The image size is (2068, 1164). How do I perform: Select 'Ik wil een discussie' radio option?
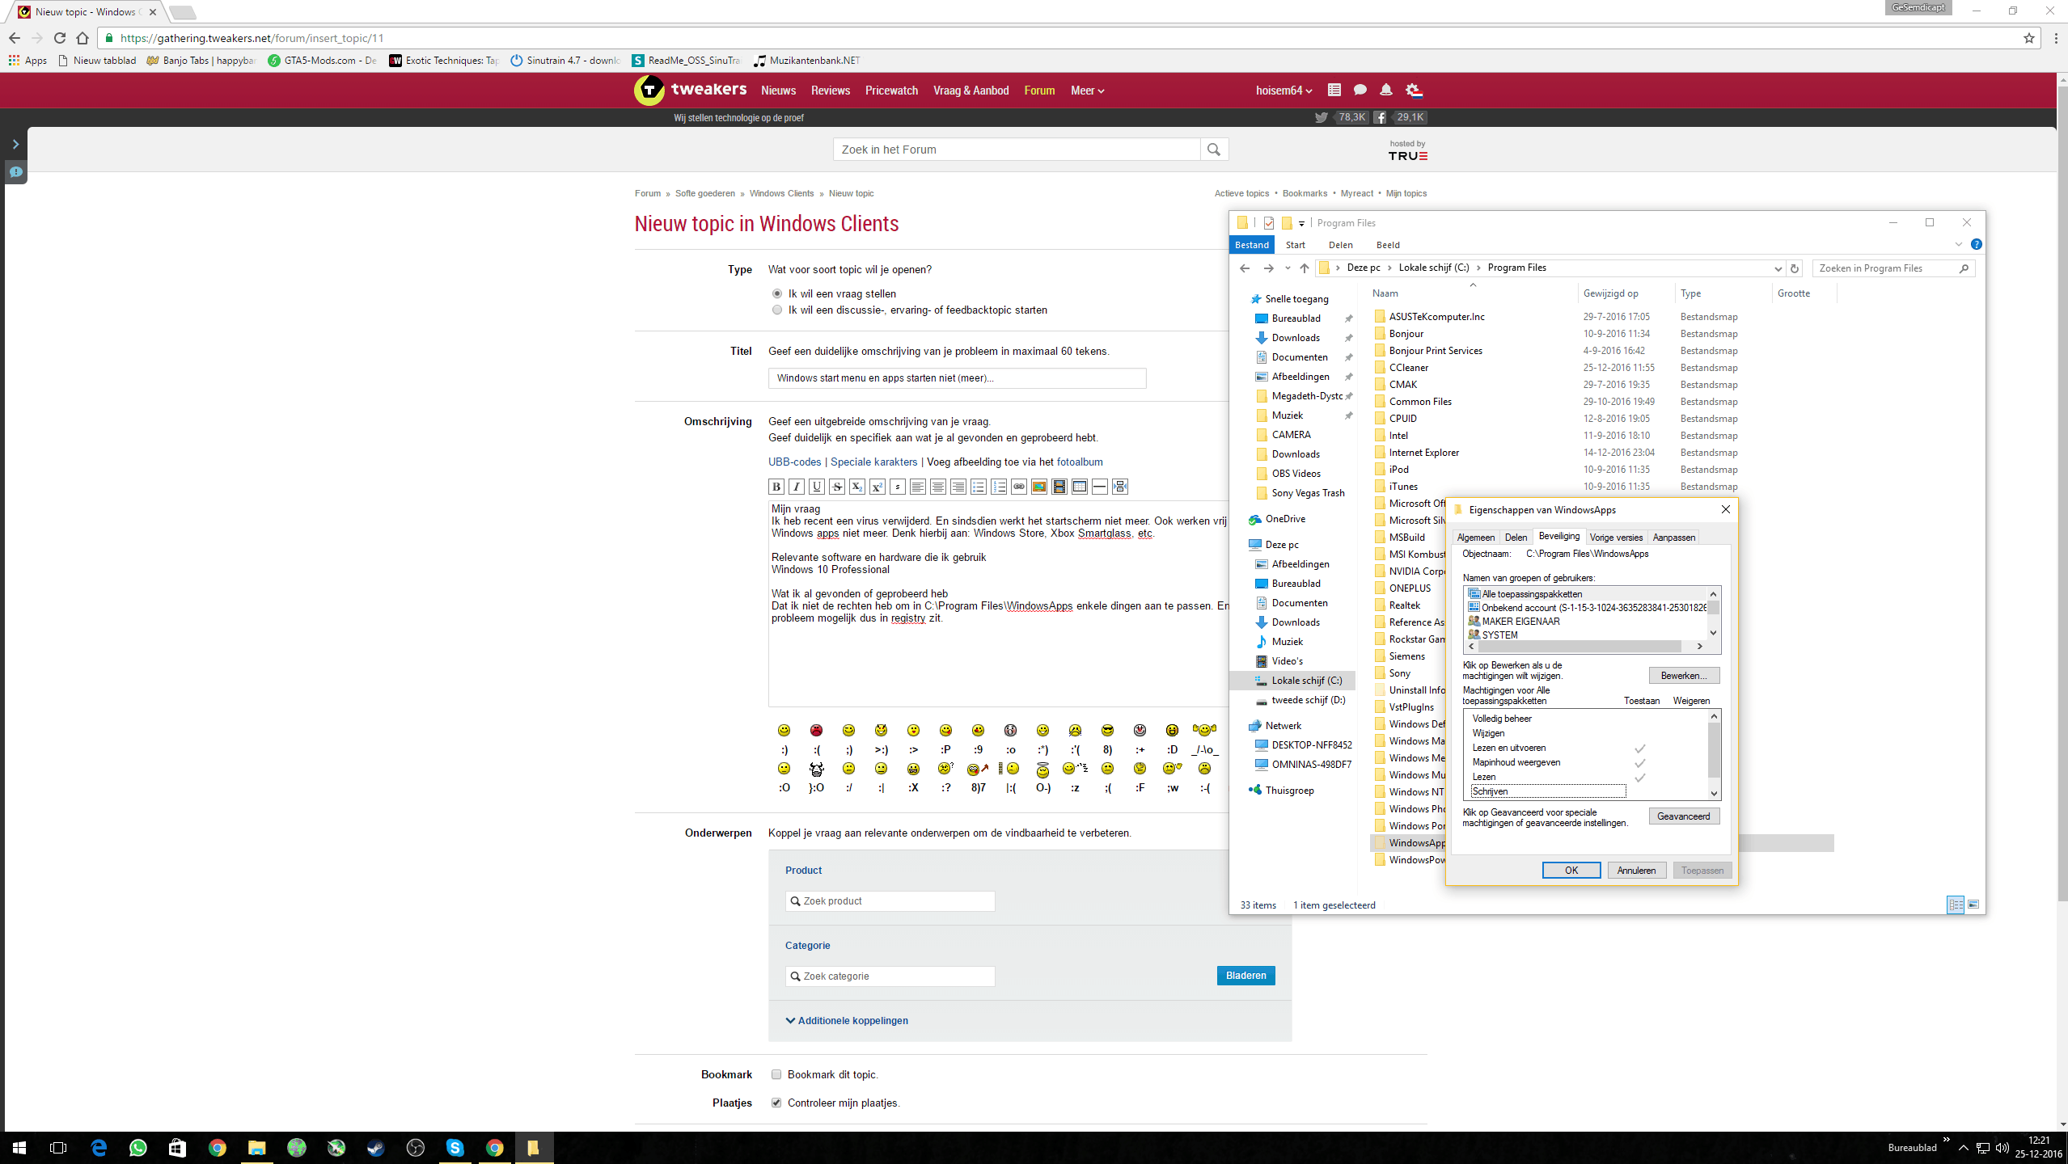(x=777, y=310)
